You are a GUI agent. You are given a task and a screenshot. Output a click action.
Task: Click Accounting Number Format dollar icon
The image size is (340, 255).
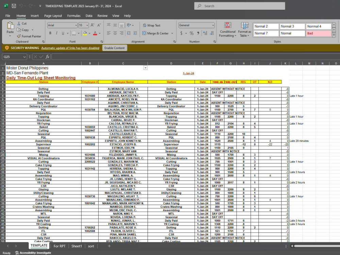pos(181,33)
